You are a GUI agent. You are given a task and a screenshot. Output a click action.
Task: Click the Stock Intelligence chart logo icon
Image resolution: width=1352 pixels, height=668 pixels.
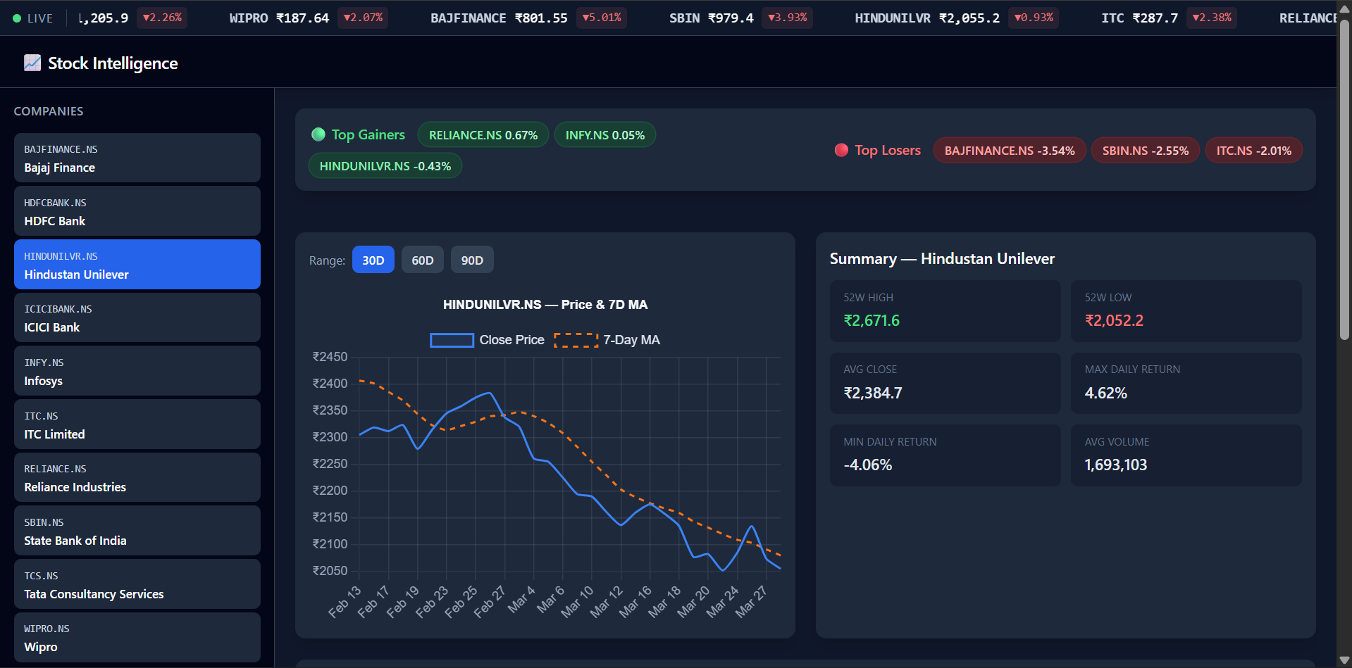pyautogui.click(x=32, y=63)
